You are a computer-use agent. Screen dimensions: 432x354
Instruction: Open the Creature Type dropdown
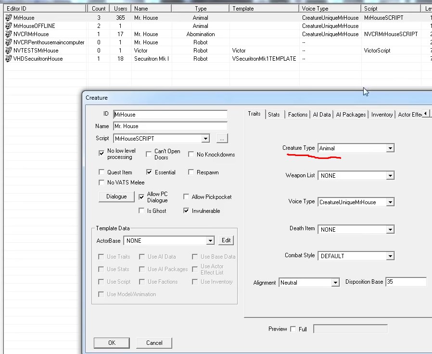(390, 148)
